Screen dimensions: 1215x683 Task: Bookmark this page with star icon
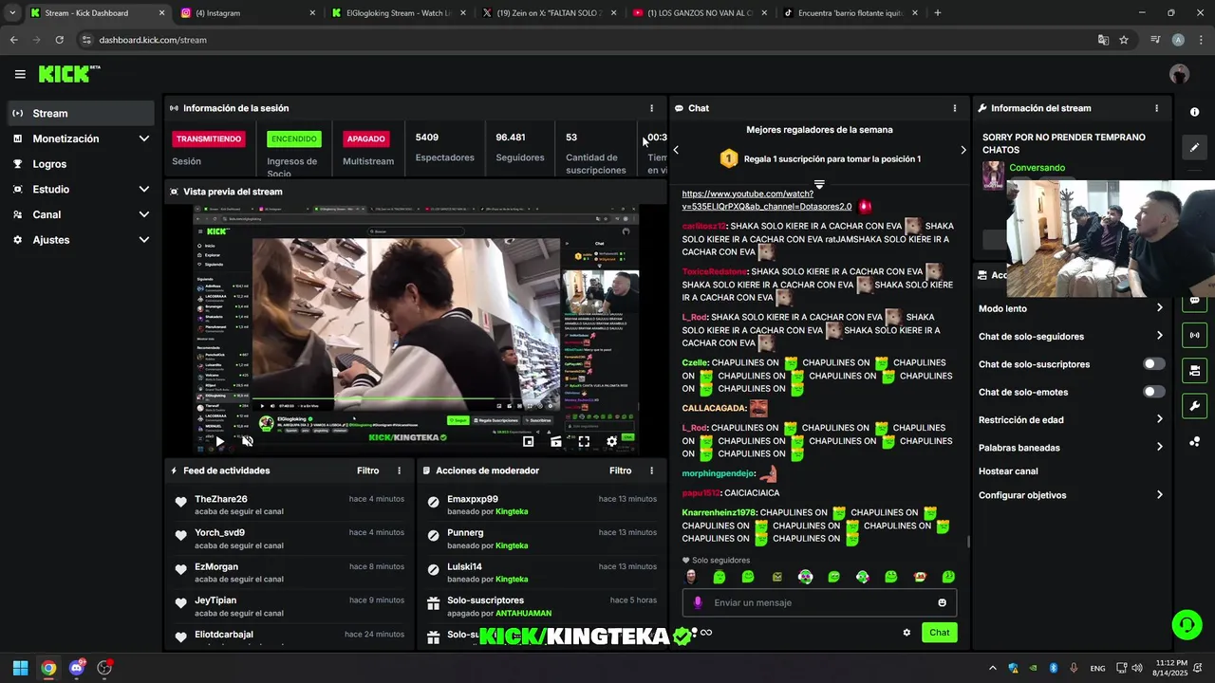pyautogui.click(x=1124, y=40)
